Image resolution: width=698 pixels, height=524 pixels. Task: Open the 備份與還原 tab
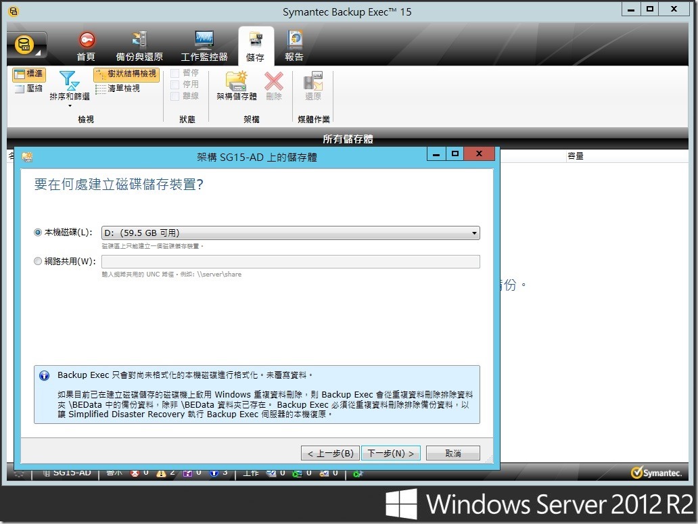tap(139, 47)
